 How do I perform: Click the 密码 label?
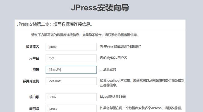pos(36,70)
